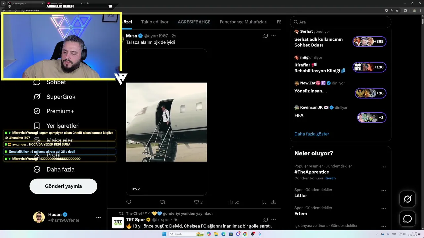The height and width of the screenshot is (238, 424).
Task: Repost Musa's post
Action: click(x=162, y=202)
